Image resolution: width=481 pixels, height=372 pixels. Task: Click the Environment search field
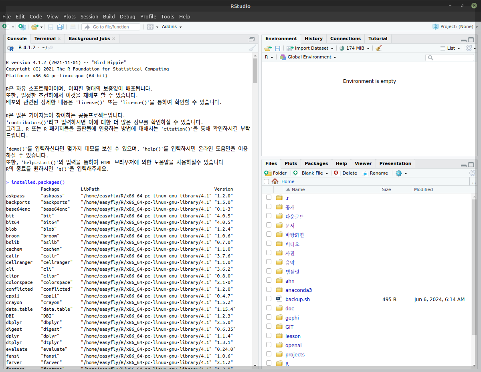450,58
